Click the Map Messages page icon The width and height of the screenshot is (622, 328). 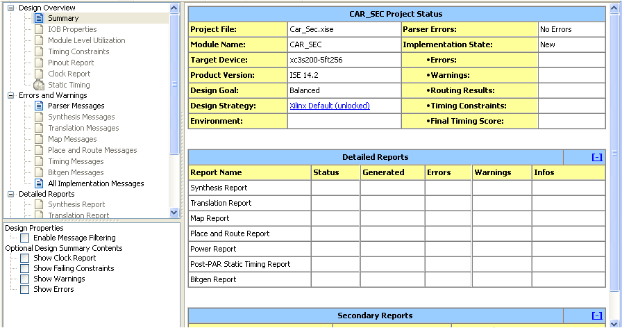coord(39,140)
